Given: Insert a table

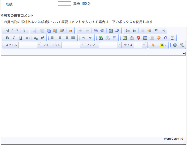Looking at the screenshot, I should pyautogui.click(x=145, y=38).
